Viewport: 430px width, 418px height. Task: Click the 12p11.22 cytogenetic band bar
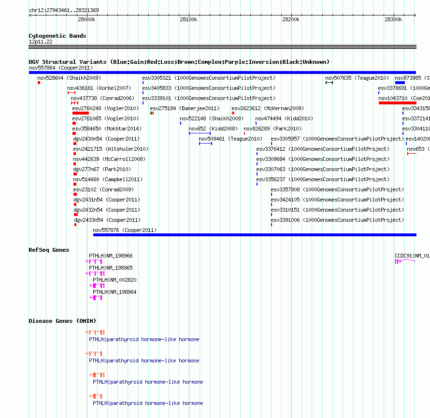pos(222,47)
